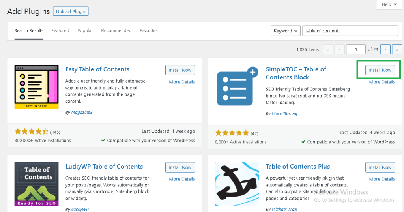Click the current page number field
404x212 pixels.
(356, 49)
